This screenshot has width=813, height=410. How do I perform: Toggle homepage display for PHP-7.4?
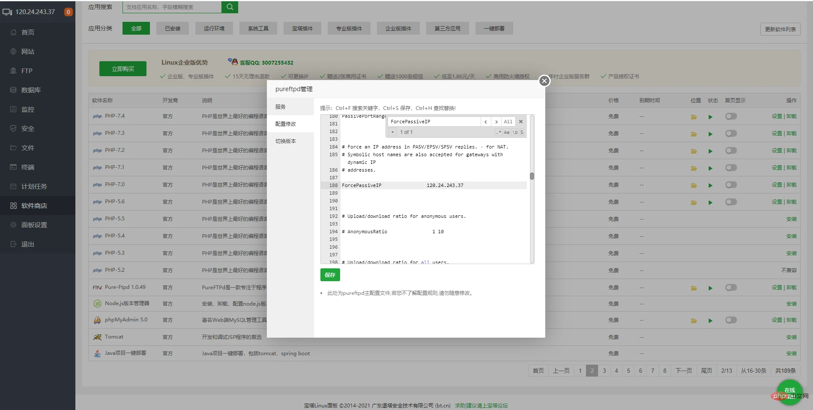point(731,116)
